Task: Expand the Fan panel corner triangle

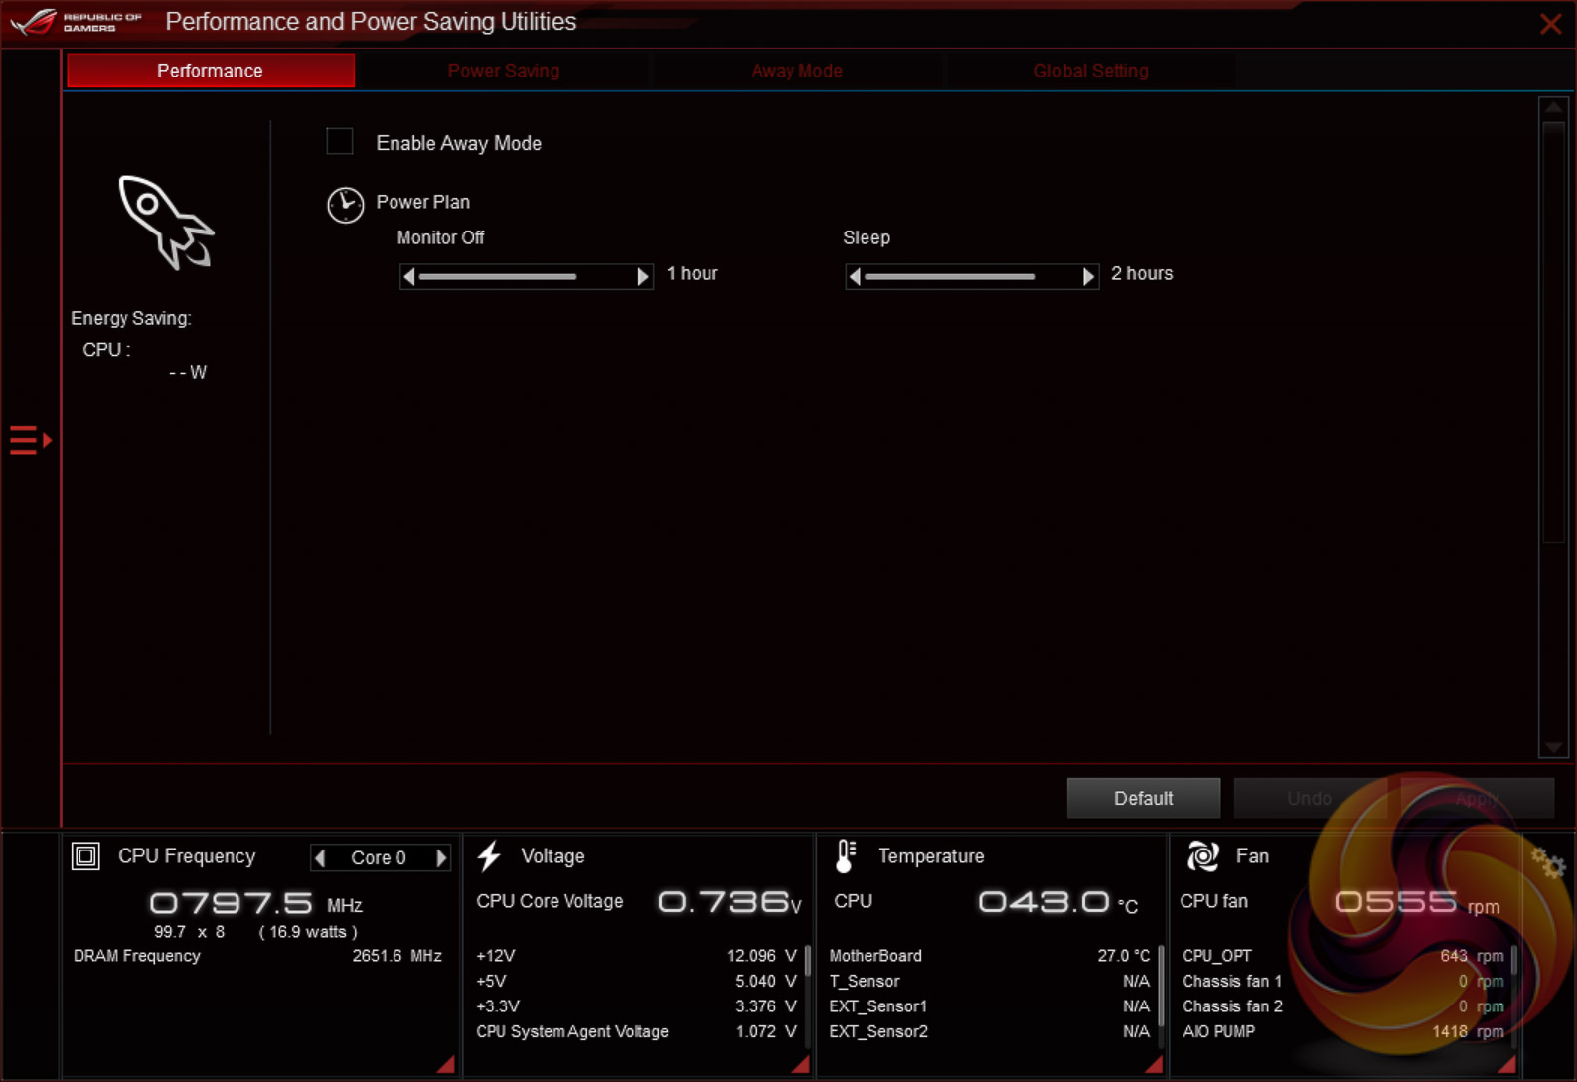Action: [1507, 1064]
